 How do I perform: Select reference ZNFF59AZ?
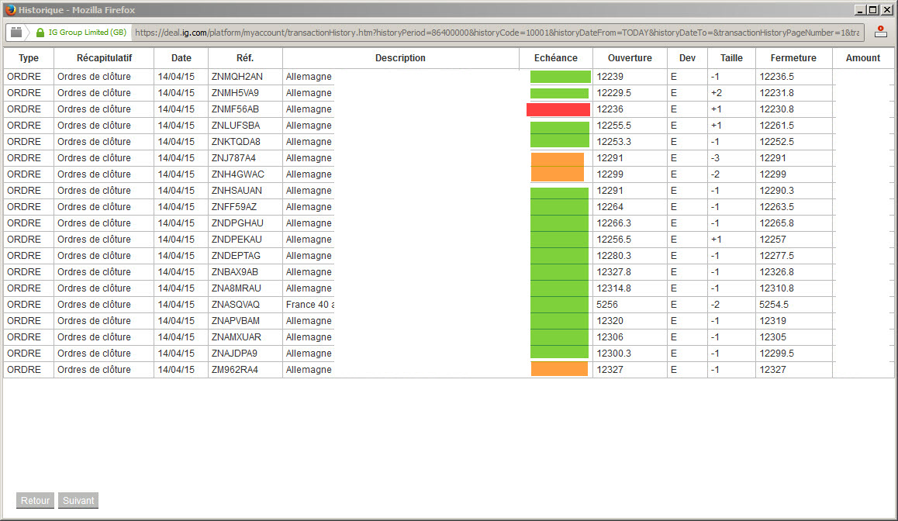(233, 207)
